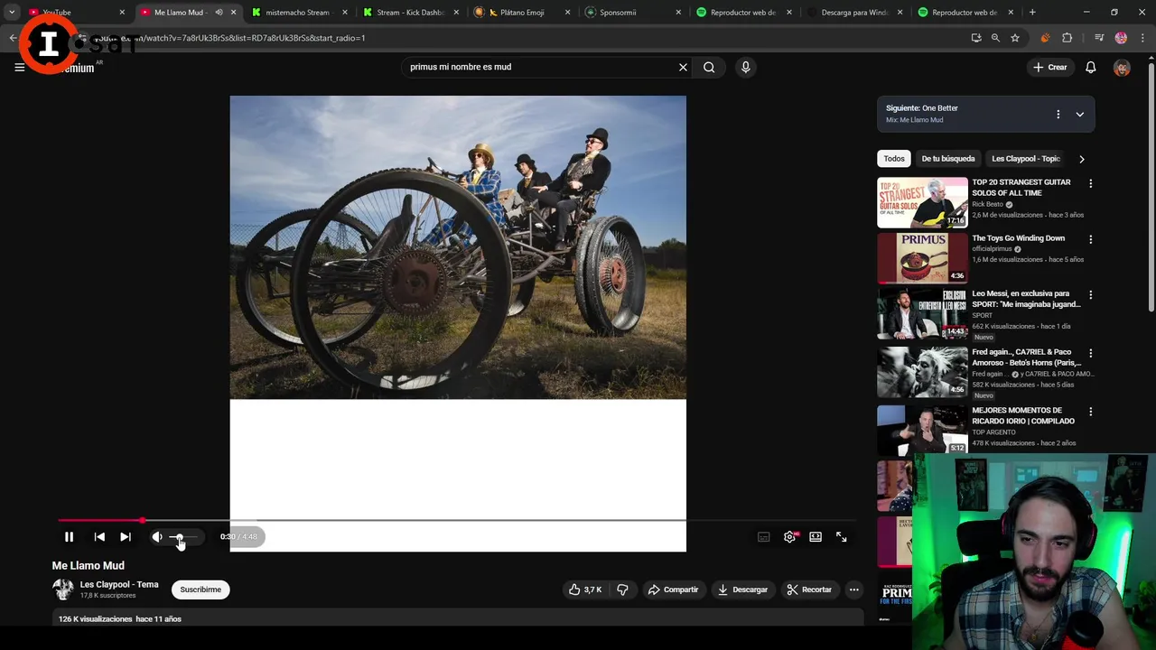Subscribe with the Suscribirme button
Screen dimensions: 1156x650
point(200,590)
